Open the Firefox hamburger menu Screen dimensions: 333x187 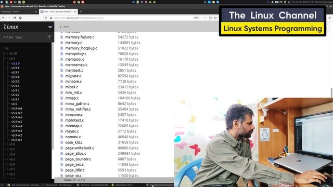(329, 18)
